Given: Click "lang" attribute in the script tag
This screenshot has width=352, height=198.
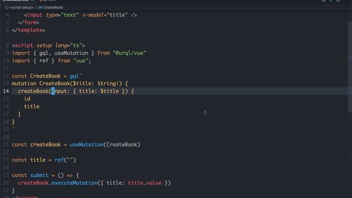Looking at the screenshot, I should click(61, 46).
